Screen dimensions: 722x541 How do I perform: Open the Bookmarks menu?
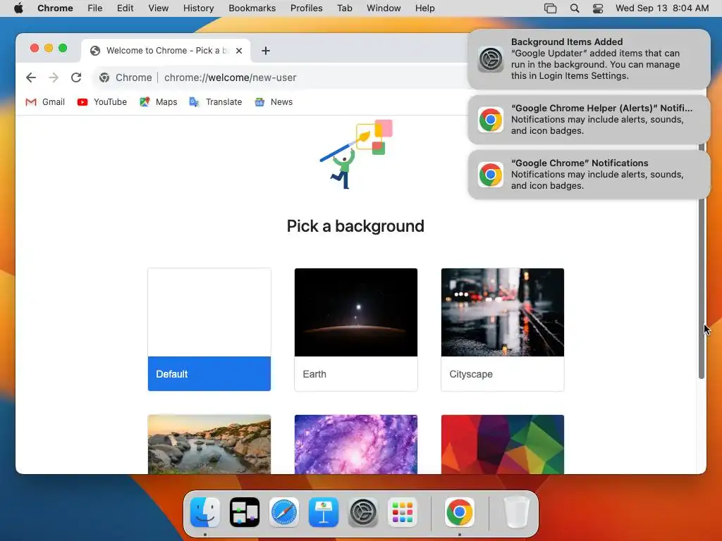click(x=252, y=8)
